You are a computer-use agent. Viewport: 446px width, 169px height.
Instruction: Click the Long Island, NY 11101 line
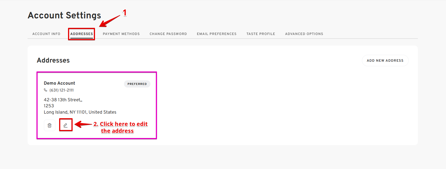pyautogui.click(x=80, y=112)
